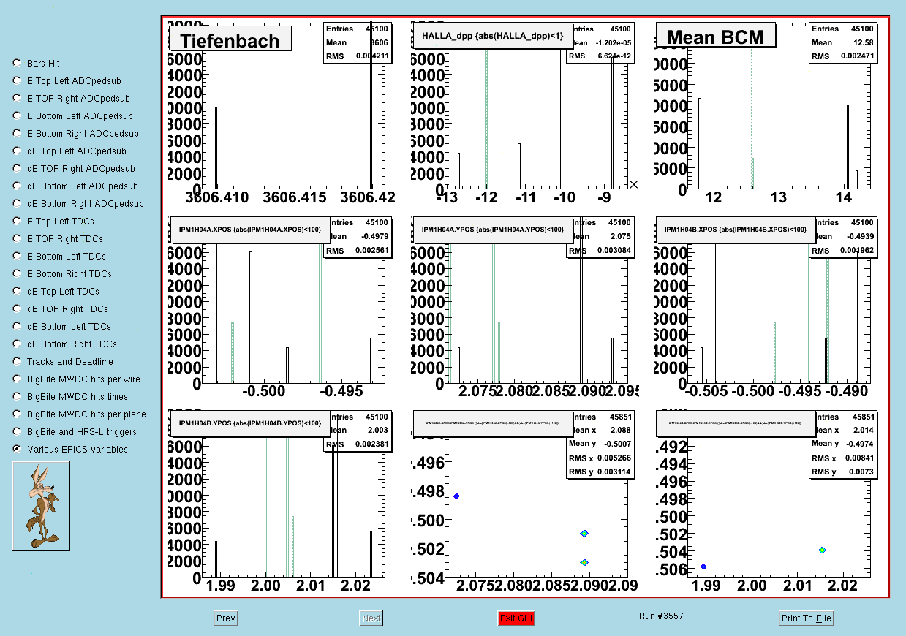This screenshot has width=906, height=636.
Task: Select E Bottom Right TDCs option
Action: (17, 274)
